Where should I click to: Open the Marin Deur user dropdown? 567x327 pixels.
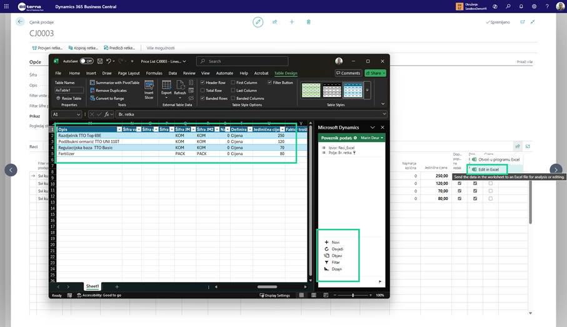[372, 138]
